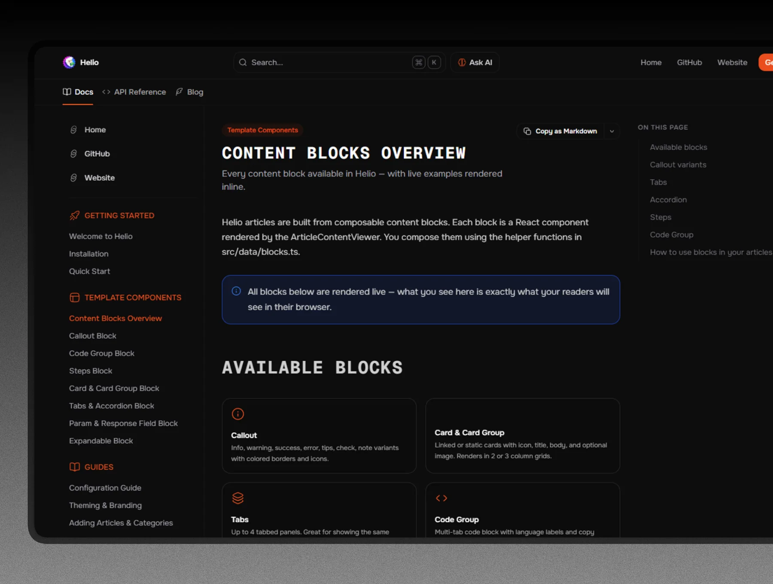The width and height of the screenshot is (773, 584).
Task: Click the Copy as Markdown button
Action: [560, 131]
